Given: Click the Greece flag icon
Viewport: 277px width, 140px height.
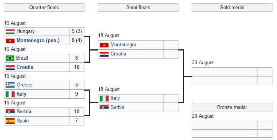Looking at the screenshot, I should (10, 85).
